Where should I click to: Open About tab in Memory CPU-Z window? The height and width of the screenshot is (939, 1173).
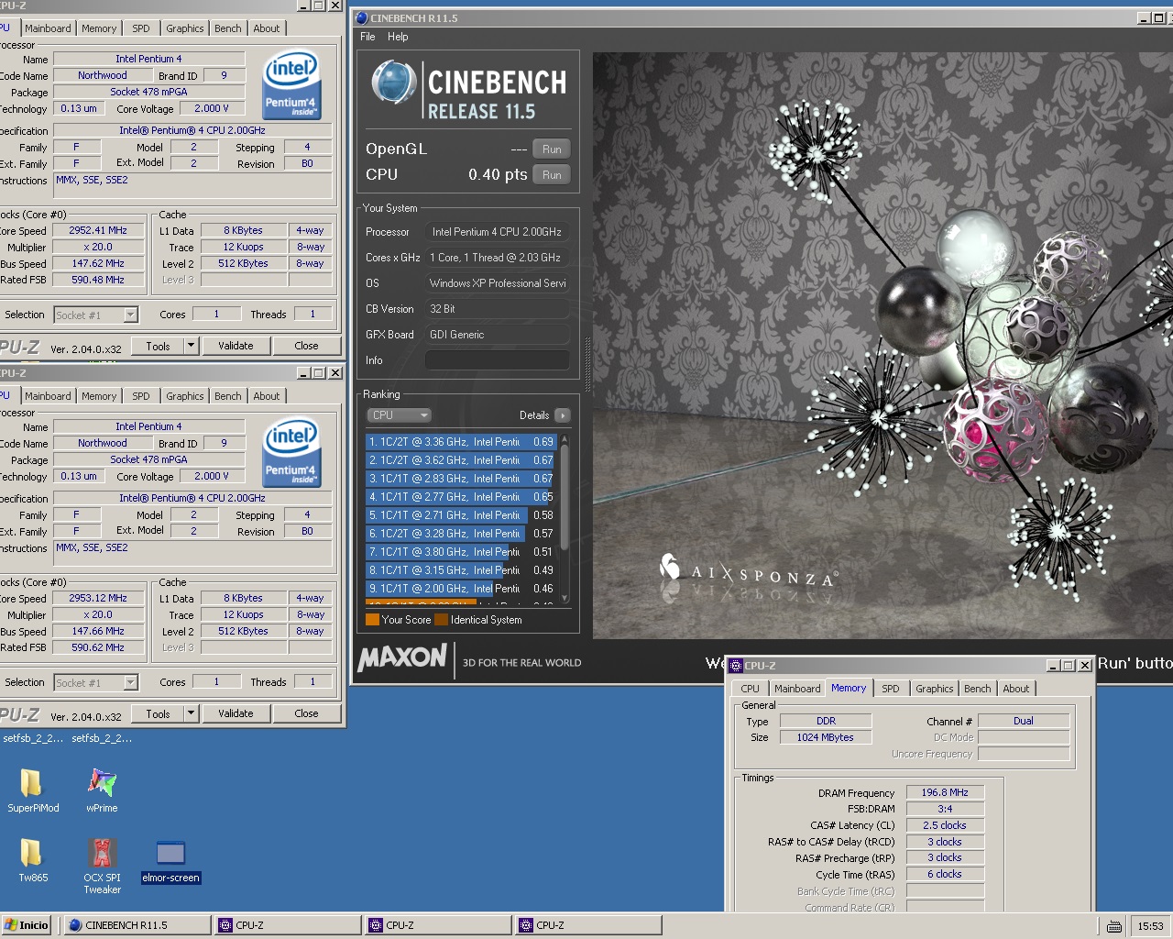click(x=1015, y=689)
